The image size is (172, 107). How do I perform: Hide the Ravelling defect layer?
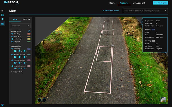(x=12, y=49)
